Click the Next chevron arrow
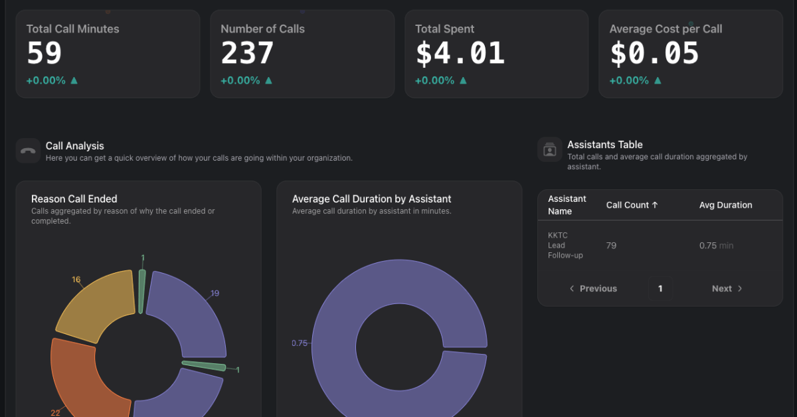This screenshot has width=797, height=417. [740, 289]
